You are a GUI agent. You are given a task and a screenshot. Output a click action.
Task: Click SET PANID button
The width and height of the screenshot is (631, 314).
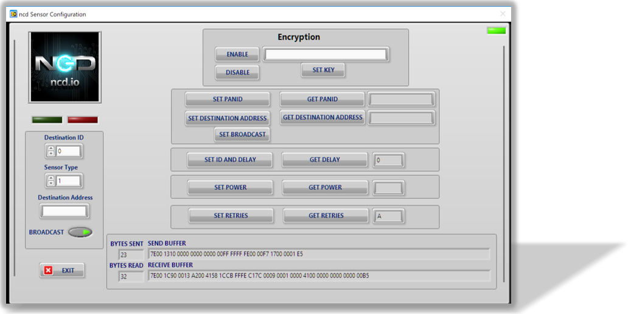228,99
